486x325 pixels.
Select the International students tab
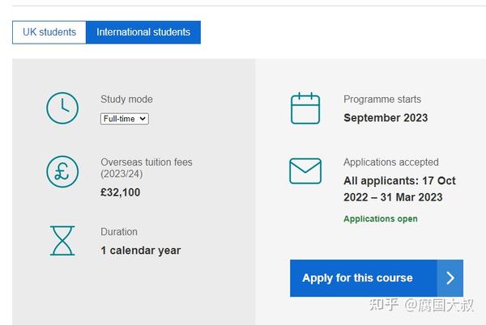[143, 32]
